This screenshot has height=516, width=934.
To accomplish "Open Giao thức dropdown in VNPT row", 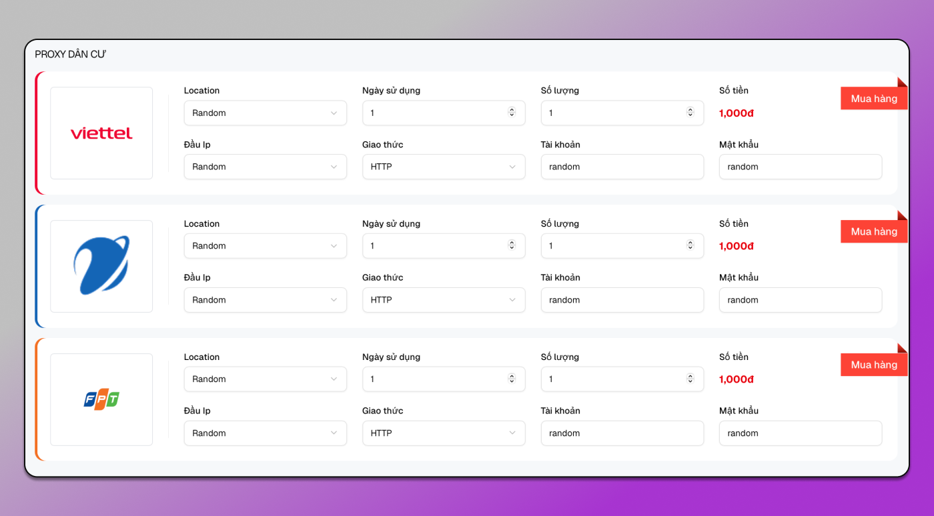I will [444, 300].
